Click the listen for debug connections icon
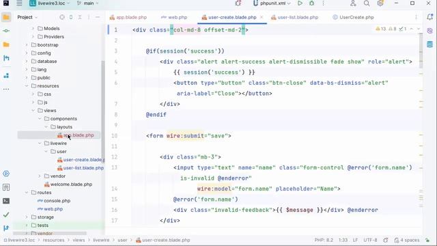Image resolution: width=437 pixels, height=246 pixels. click(238, 3)
